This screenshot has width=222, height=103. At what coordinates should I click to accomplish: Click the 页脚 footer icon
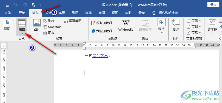tap(188, 27)
